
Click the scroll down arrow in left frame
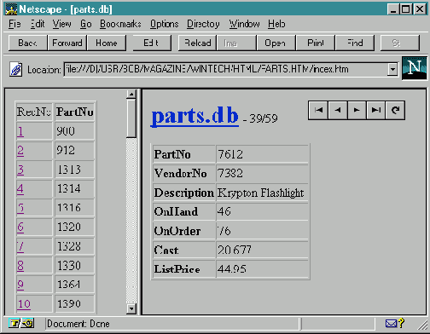coord(131,308)
